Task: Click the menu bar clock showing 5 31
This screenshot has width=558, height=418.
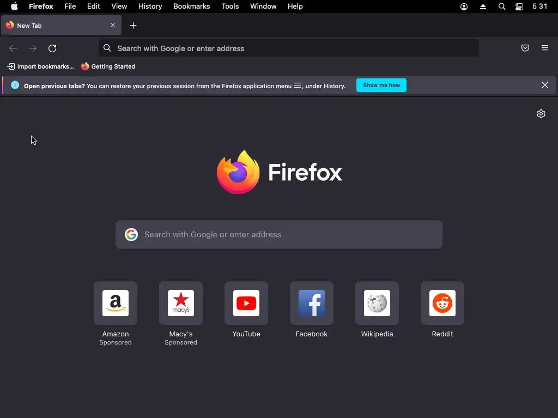Action: 539,7
